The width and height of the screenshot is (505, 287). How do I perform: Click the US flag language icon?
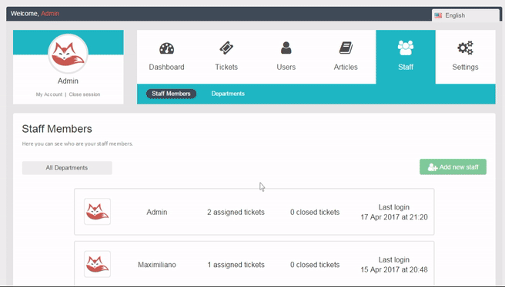click(x=438, y=15)
